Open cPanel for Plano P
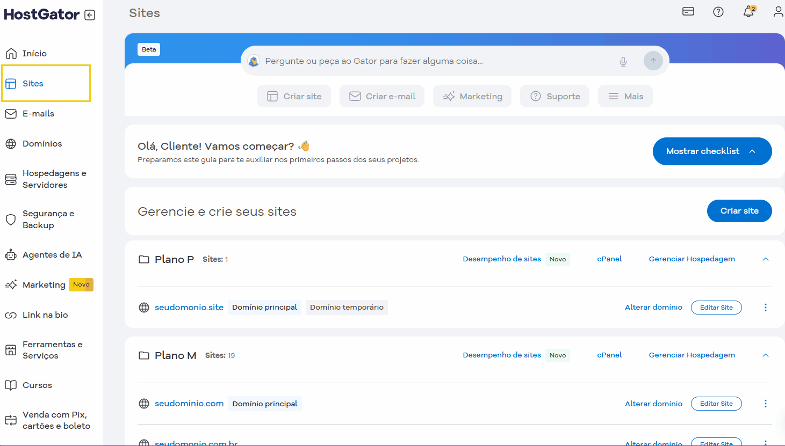 [x=609, y=259]
